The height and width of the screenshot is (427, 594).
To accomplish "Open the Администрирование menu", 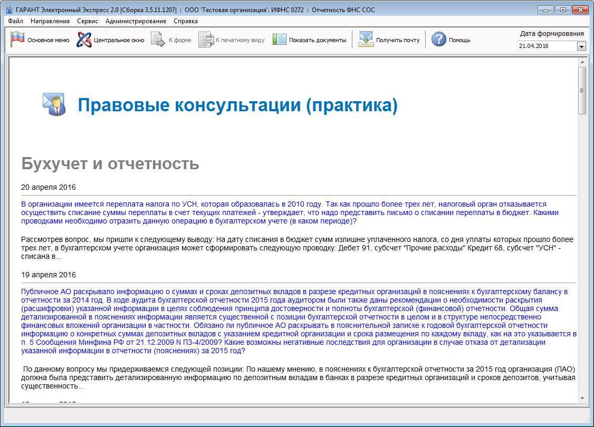I will tap(136, 21).
